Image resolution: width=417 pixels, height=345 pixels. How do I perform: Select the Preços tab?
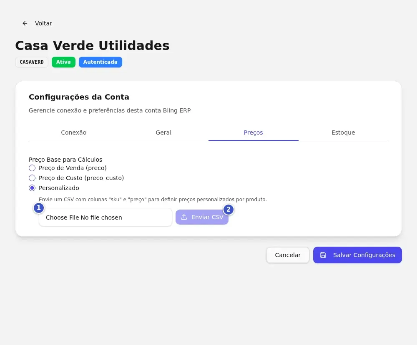coord(254,132)
